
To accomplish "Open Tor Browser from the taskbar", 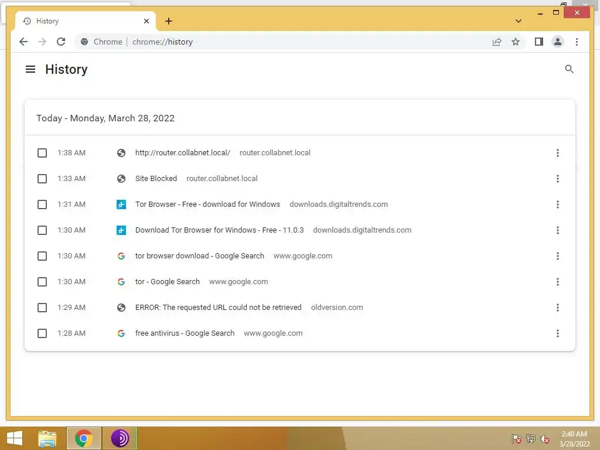I will 120,438.
